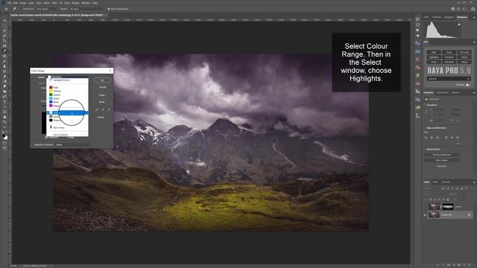This screenshot has height=268, width=477.
Task: Click the Save button in Color Range
Action: tap(103, 102)
